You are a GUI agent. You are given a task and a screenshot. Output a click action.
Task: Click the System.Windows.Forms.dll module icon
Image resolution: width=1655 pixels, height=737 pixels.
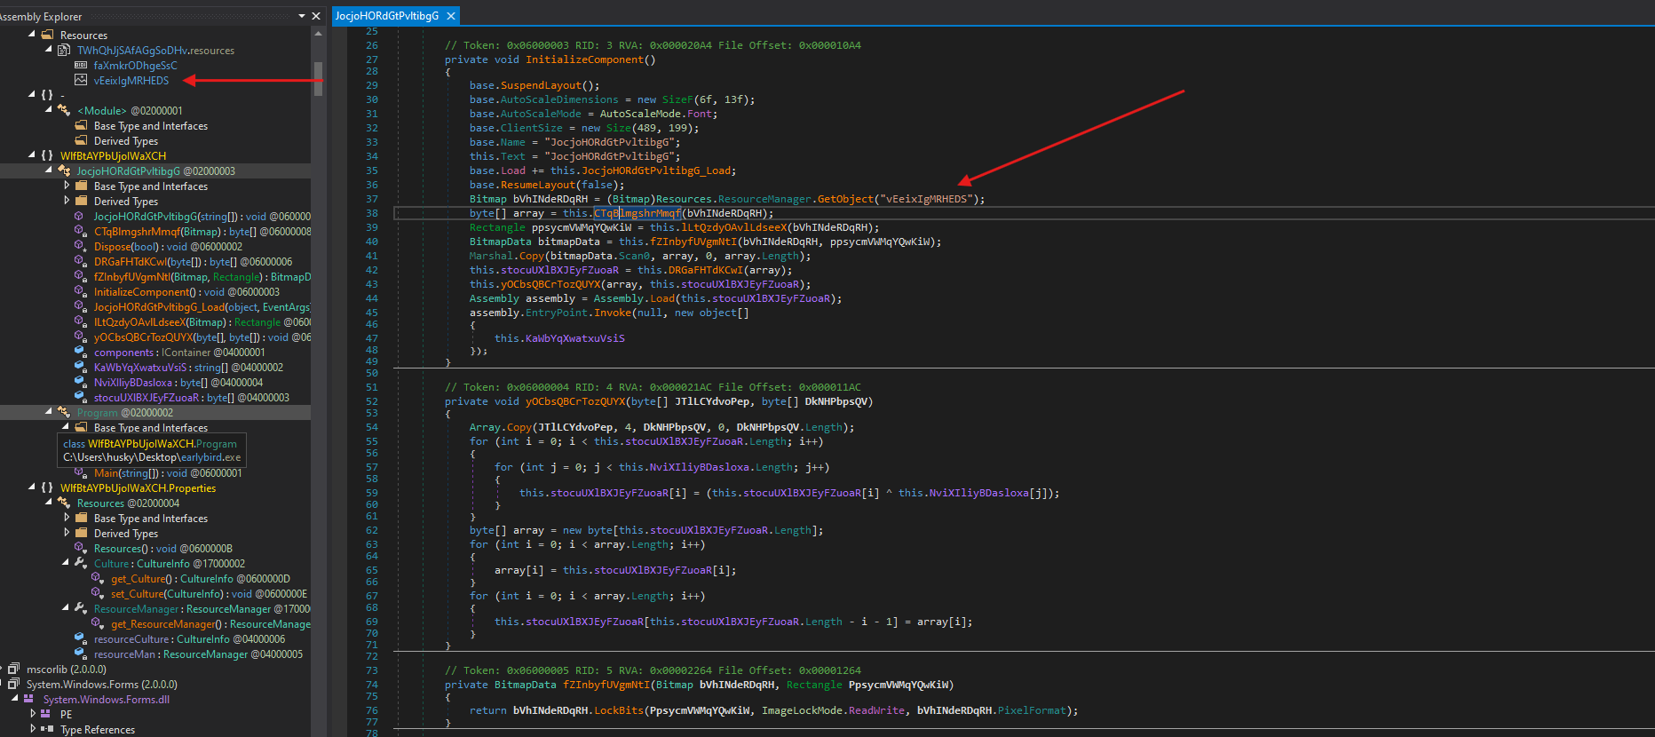[29, 699]
